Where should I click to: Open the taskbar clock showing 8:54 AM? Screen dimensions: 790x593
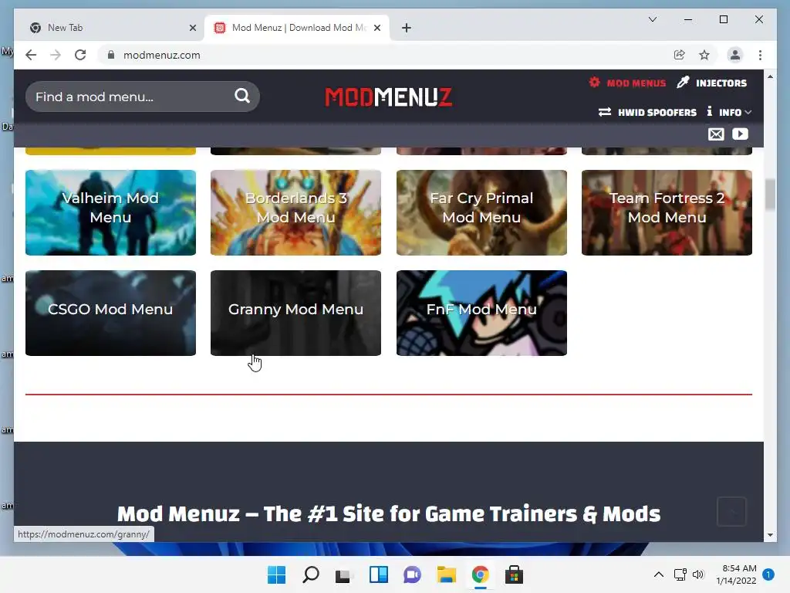[736, 574]
